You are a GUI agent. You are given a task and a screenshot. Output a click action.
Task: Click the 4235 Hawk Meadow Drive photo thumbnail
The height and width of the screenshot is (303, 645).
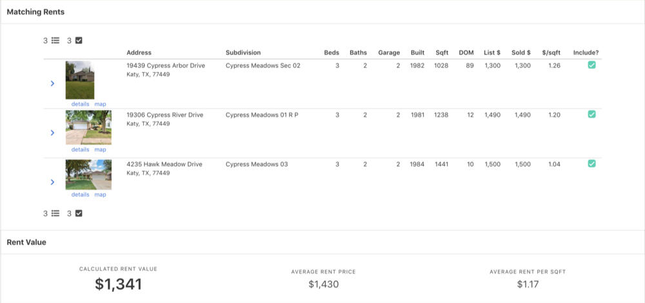click(88, 175)
